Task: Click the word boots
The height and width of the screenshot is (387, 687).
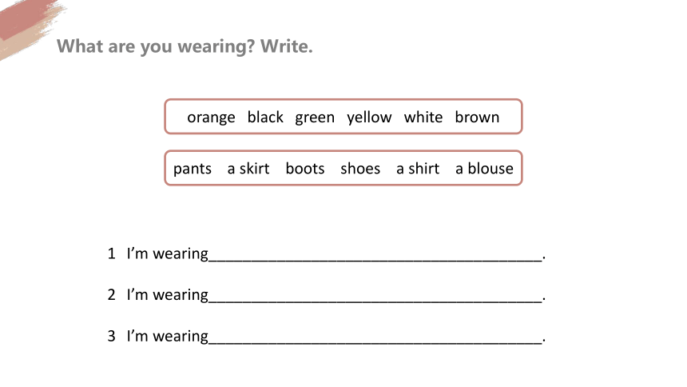Action: (x=305, y=168)
